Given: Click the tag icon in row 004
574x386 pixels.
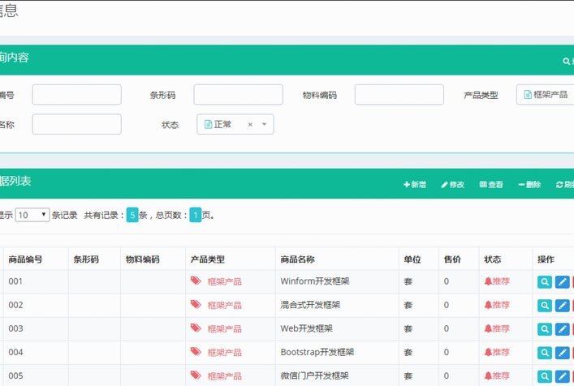Looking at the screenshot, I should (196, 351).
